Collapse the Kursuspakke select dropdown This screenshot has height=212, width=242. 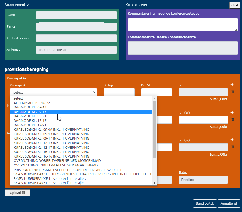53,92
